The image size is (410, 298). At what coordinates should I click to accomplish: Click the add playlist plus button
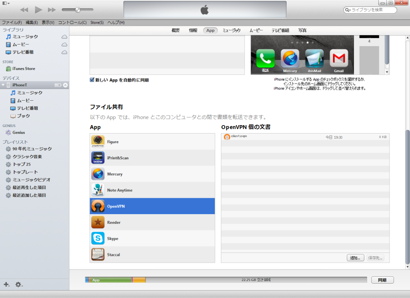(x=6, y=284)
